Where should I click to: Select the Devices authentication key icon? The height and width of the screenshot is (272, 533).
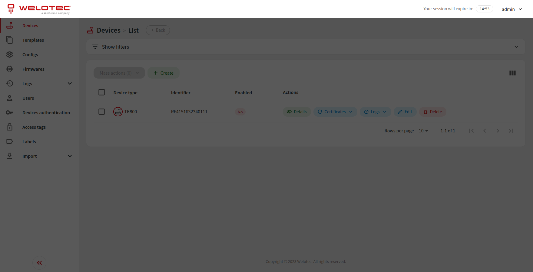(x=9, y=112)
